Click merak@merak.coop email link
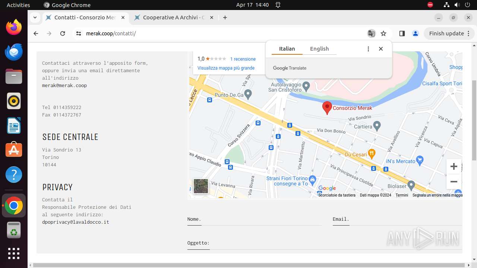This screenshot has width=477, height=268. [64, 86]
